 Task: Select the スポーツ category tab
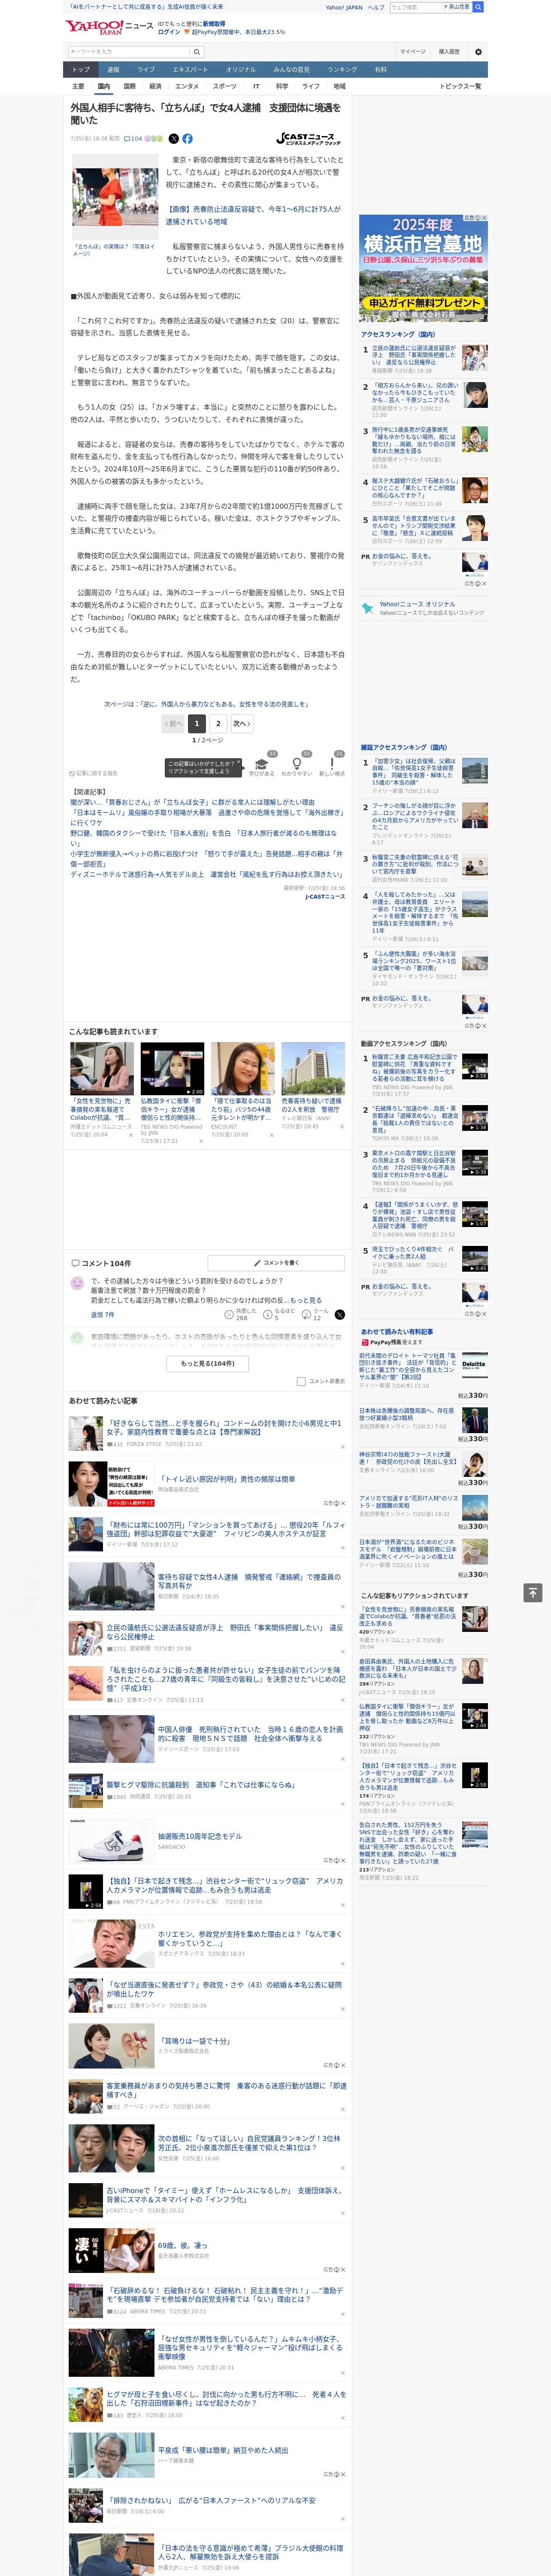[224, 86]
